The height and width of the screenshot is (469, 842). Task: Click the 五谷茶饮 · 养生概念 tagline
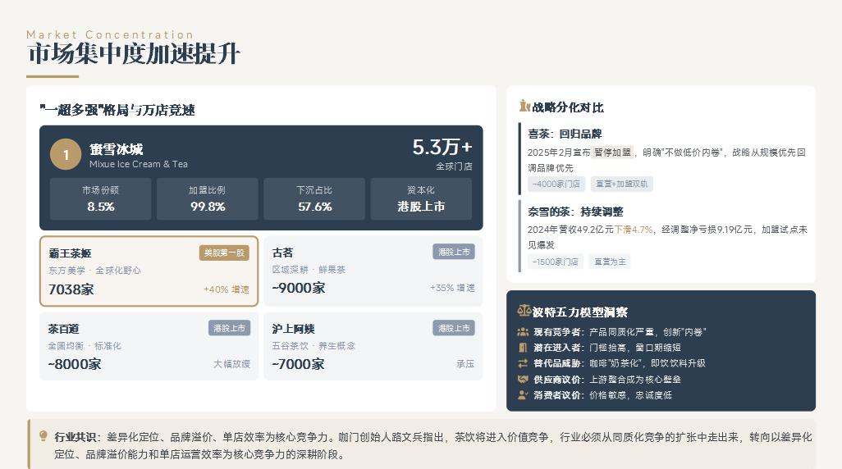click(313, 346)
